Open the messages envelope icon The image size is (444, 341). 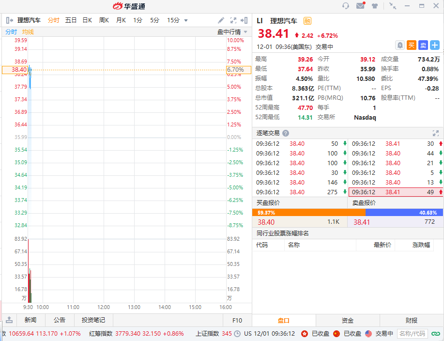(x=360, y=5)
